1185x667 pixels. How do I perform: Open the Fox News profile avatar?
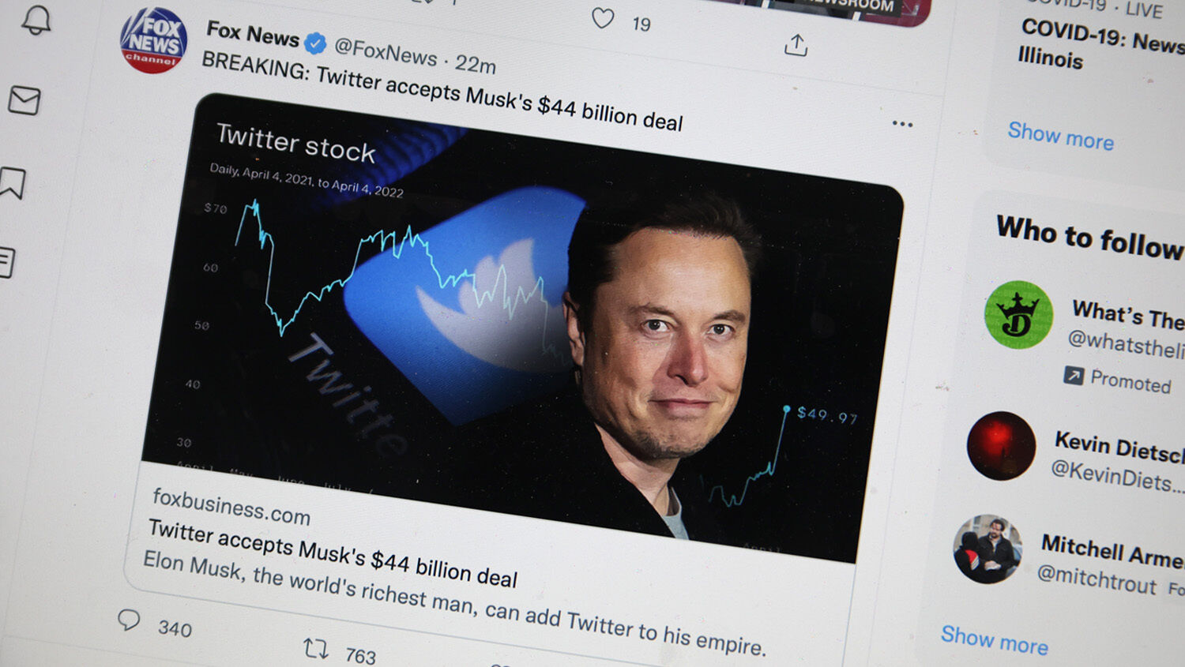[x=153, y=40]
